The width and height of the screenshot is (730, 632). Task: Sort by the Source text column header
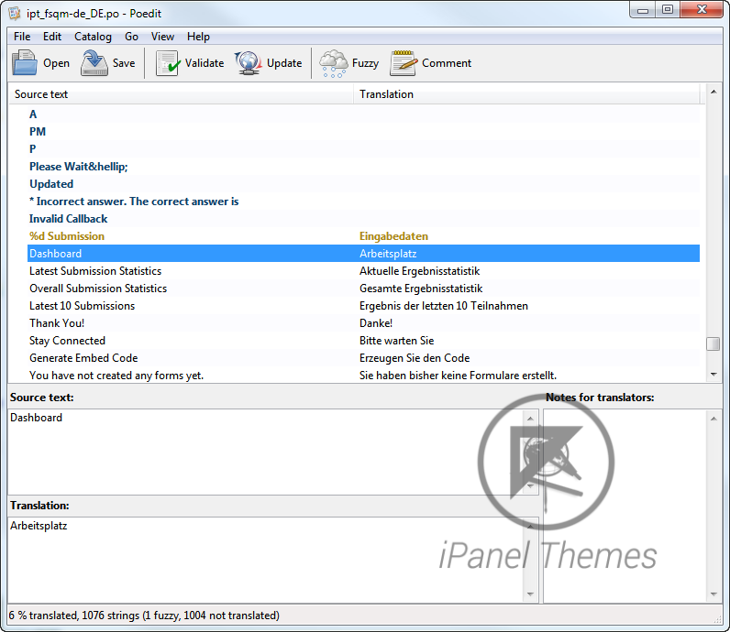(x=181, y=94)
